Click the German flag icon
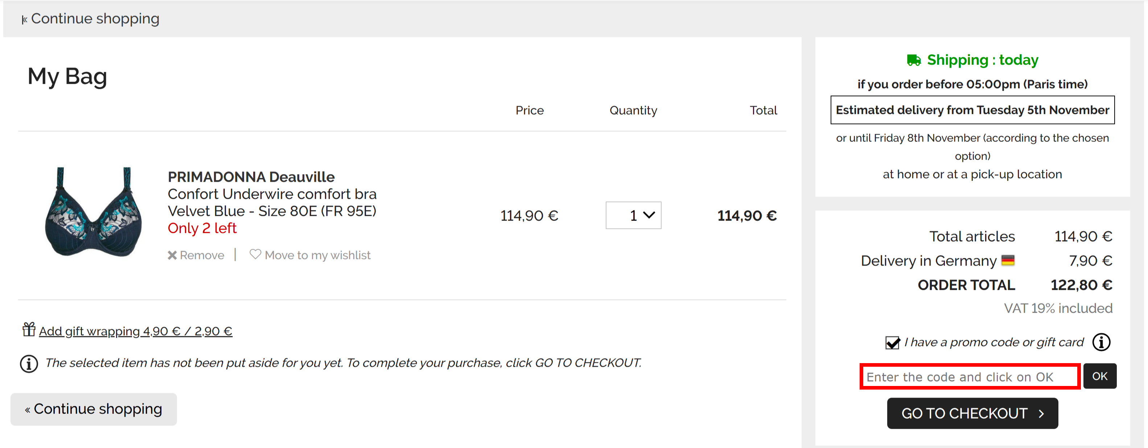1148x448 pixels. click(1008, 260)
